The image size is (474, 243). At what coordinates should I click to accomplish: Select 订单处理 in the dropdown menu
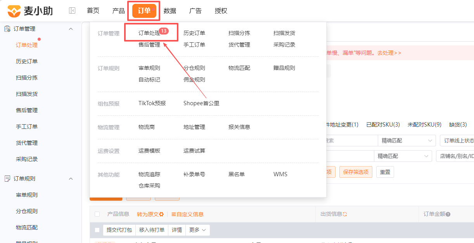[149, 33]
